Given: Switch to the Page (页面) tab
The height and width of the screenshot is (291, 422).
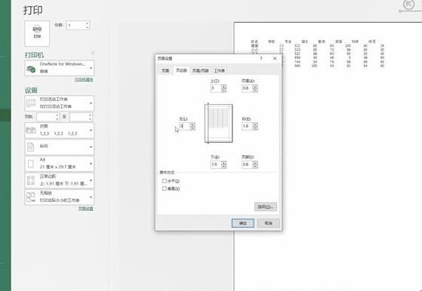Looking at the screenshot, I should (x=165, y=70).
